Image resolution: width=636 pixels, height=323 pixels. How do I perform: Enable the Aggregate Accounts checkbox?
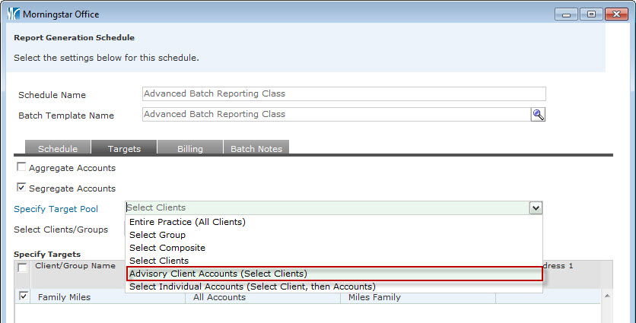(21, 167)
